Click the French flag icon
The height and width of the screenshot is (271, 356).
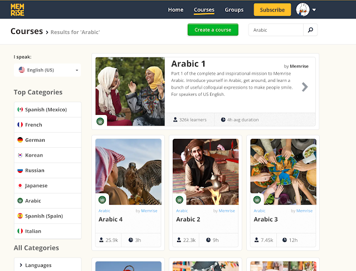20,125
